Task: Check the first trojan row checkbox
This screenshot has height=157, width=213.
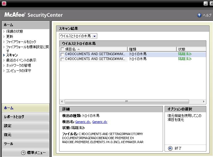Action: [x=62, y=55]
